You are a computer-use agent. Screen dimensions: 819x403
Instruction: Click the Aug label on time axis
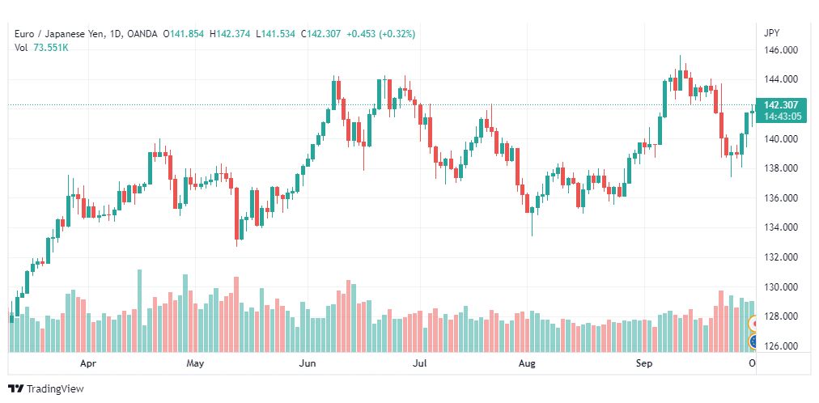click(528, 363)
